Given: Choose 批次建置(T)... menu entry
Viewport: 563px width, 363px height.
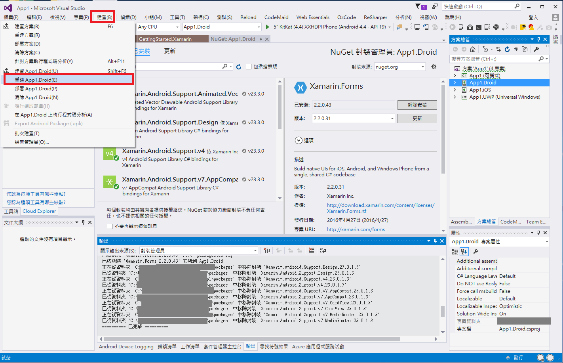Looking at the screenshot, I should click(x=68, y=134).
